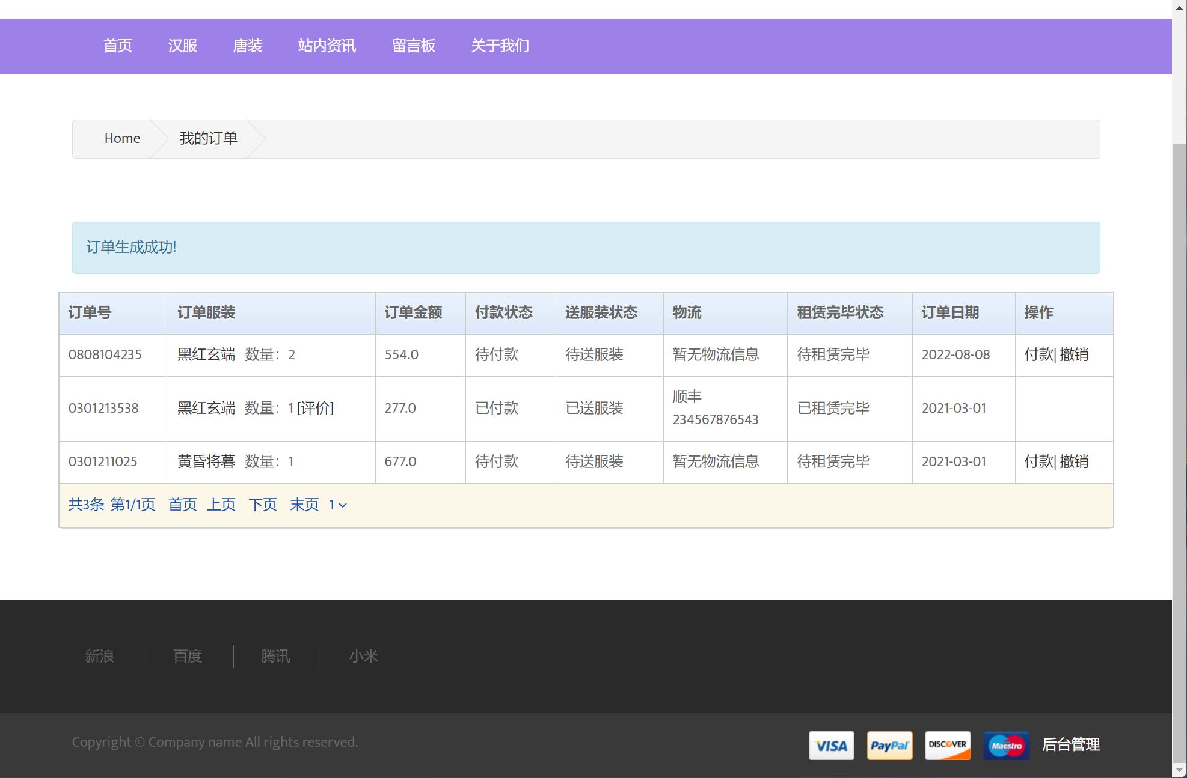The height and width of the screenshot is (778, 1187).
Task: Go to 关于我们 via top navigation
Action: [x=500, y=46]
